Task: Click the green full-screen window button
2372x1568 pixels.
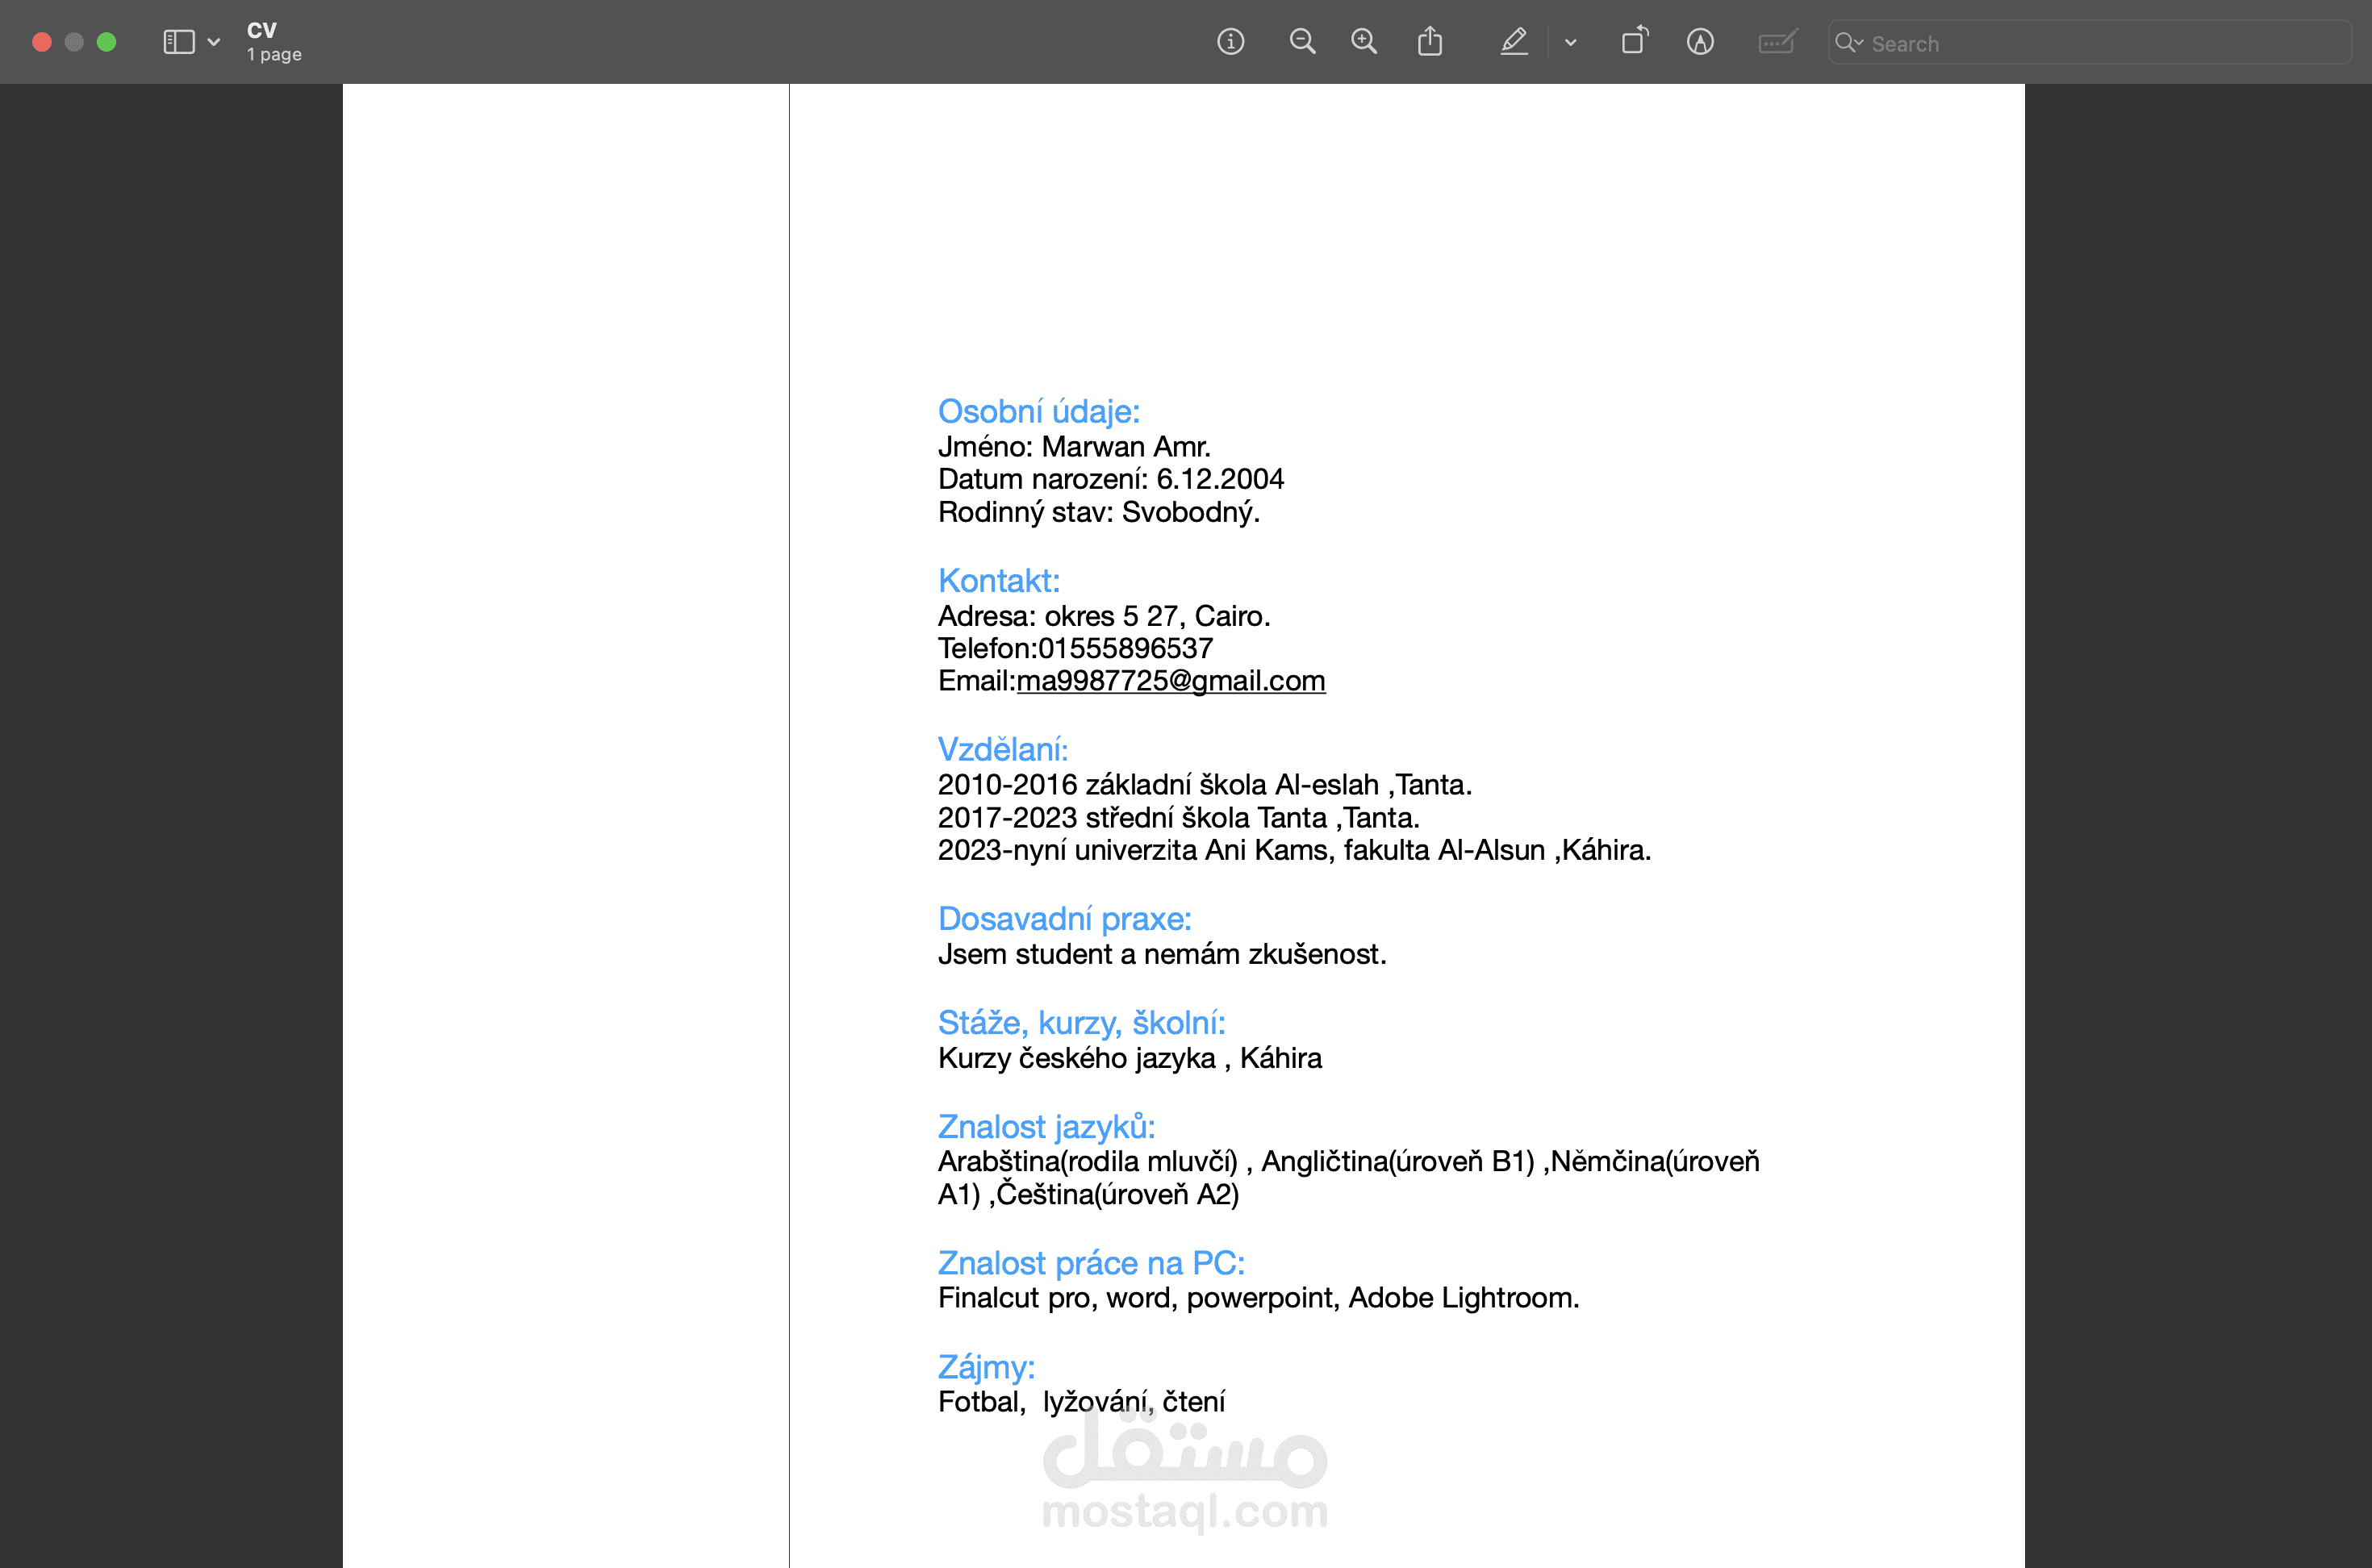Action: pyautogui.click(x=106, y=42)
